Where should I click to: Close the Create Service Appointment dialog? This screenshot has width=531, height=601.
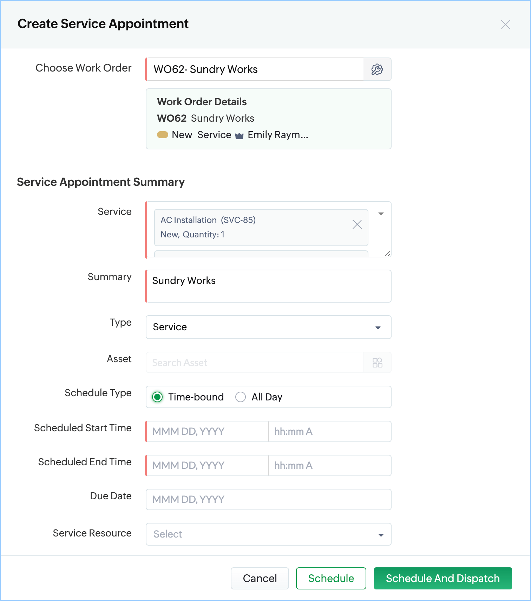coord(505,25)
